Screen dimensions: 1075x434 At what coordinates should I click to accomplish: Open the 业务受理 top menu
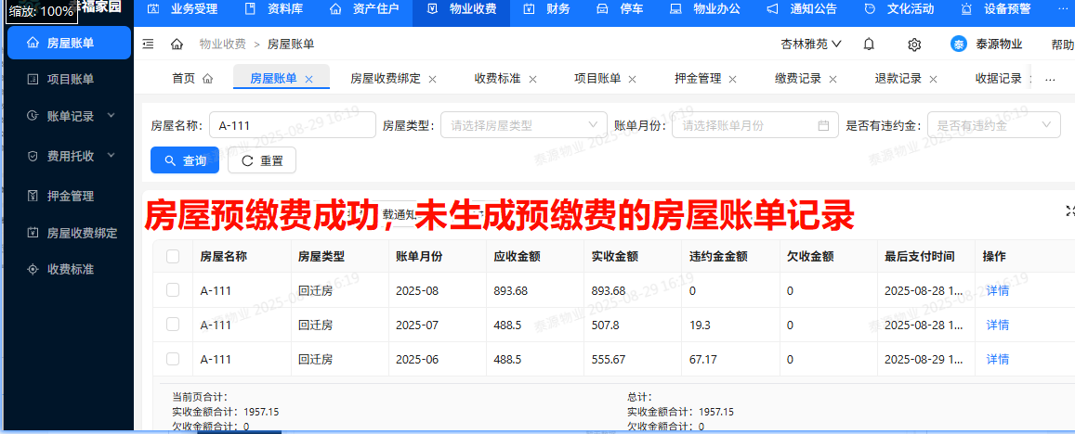click(x=182, y=9)
